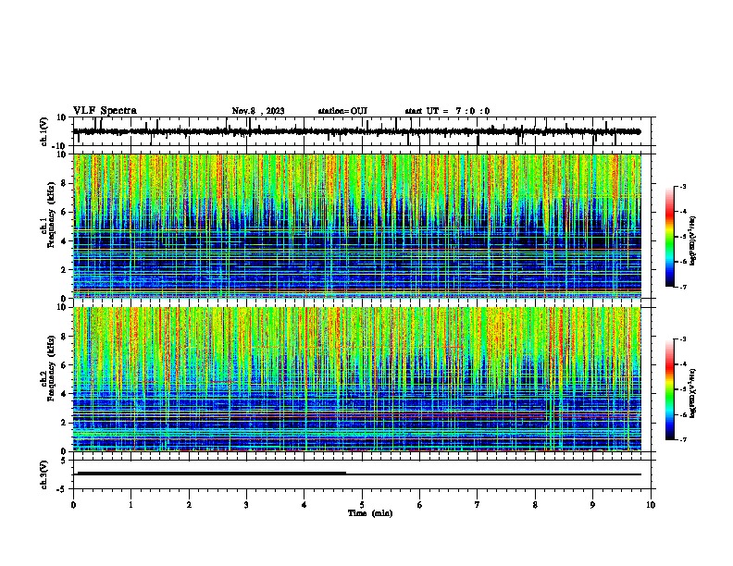Select the "start UT = 7 : 0 : 0" text

(447, 111)
